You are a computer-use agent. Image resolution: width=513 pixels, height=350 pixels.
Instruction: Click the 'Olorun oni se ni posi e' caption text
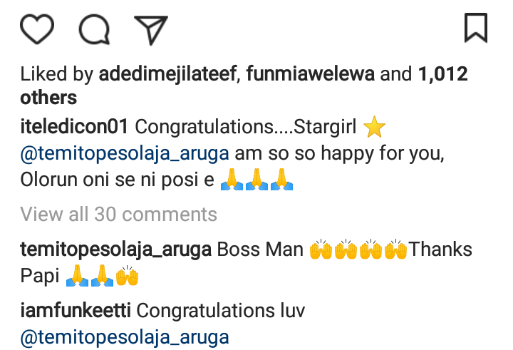(118, 179)
